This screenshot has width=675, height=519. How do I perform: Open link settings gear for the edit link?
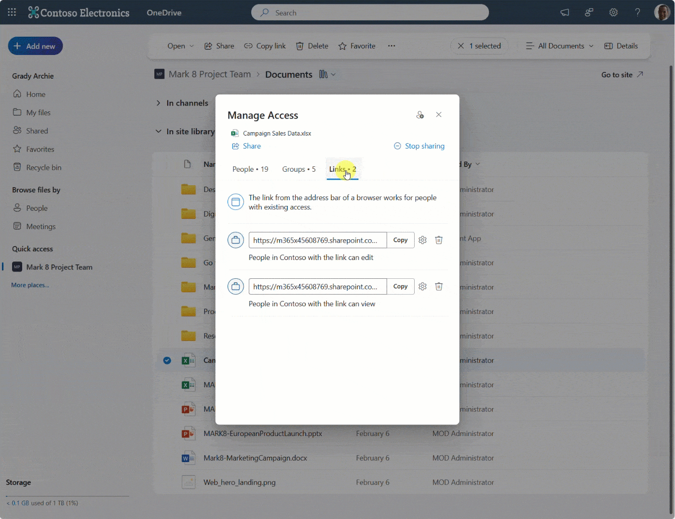click(422, 240)
